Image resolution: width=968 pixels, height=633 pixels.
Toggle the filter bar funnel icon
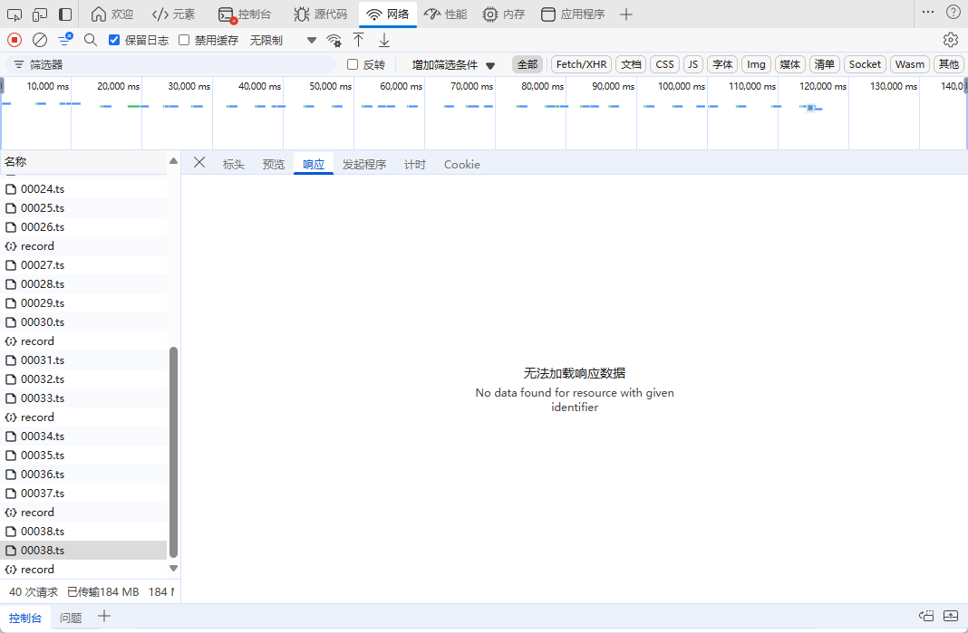[65, 40]
